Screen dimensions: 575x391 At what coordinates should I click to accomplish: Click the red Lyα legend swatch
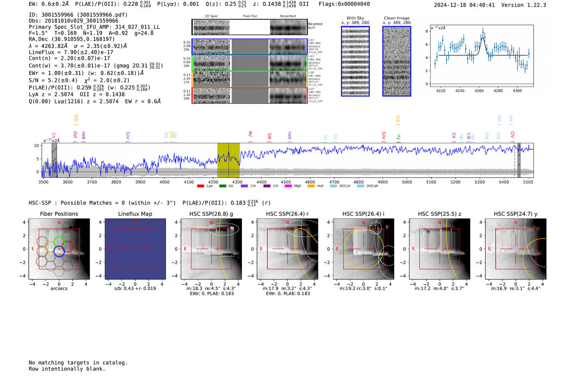coord(200,186)
